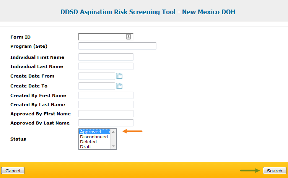
Task: Focus the Created By Last Name field
Action: [x=106, y=104]
